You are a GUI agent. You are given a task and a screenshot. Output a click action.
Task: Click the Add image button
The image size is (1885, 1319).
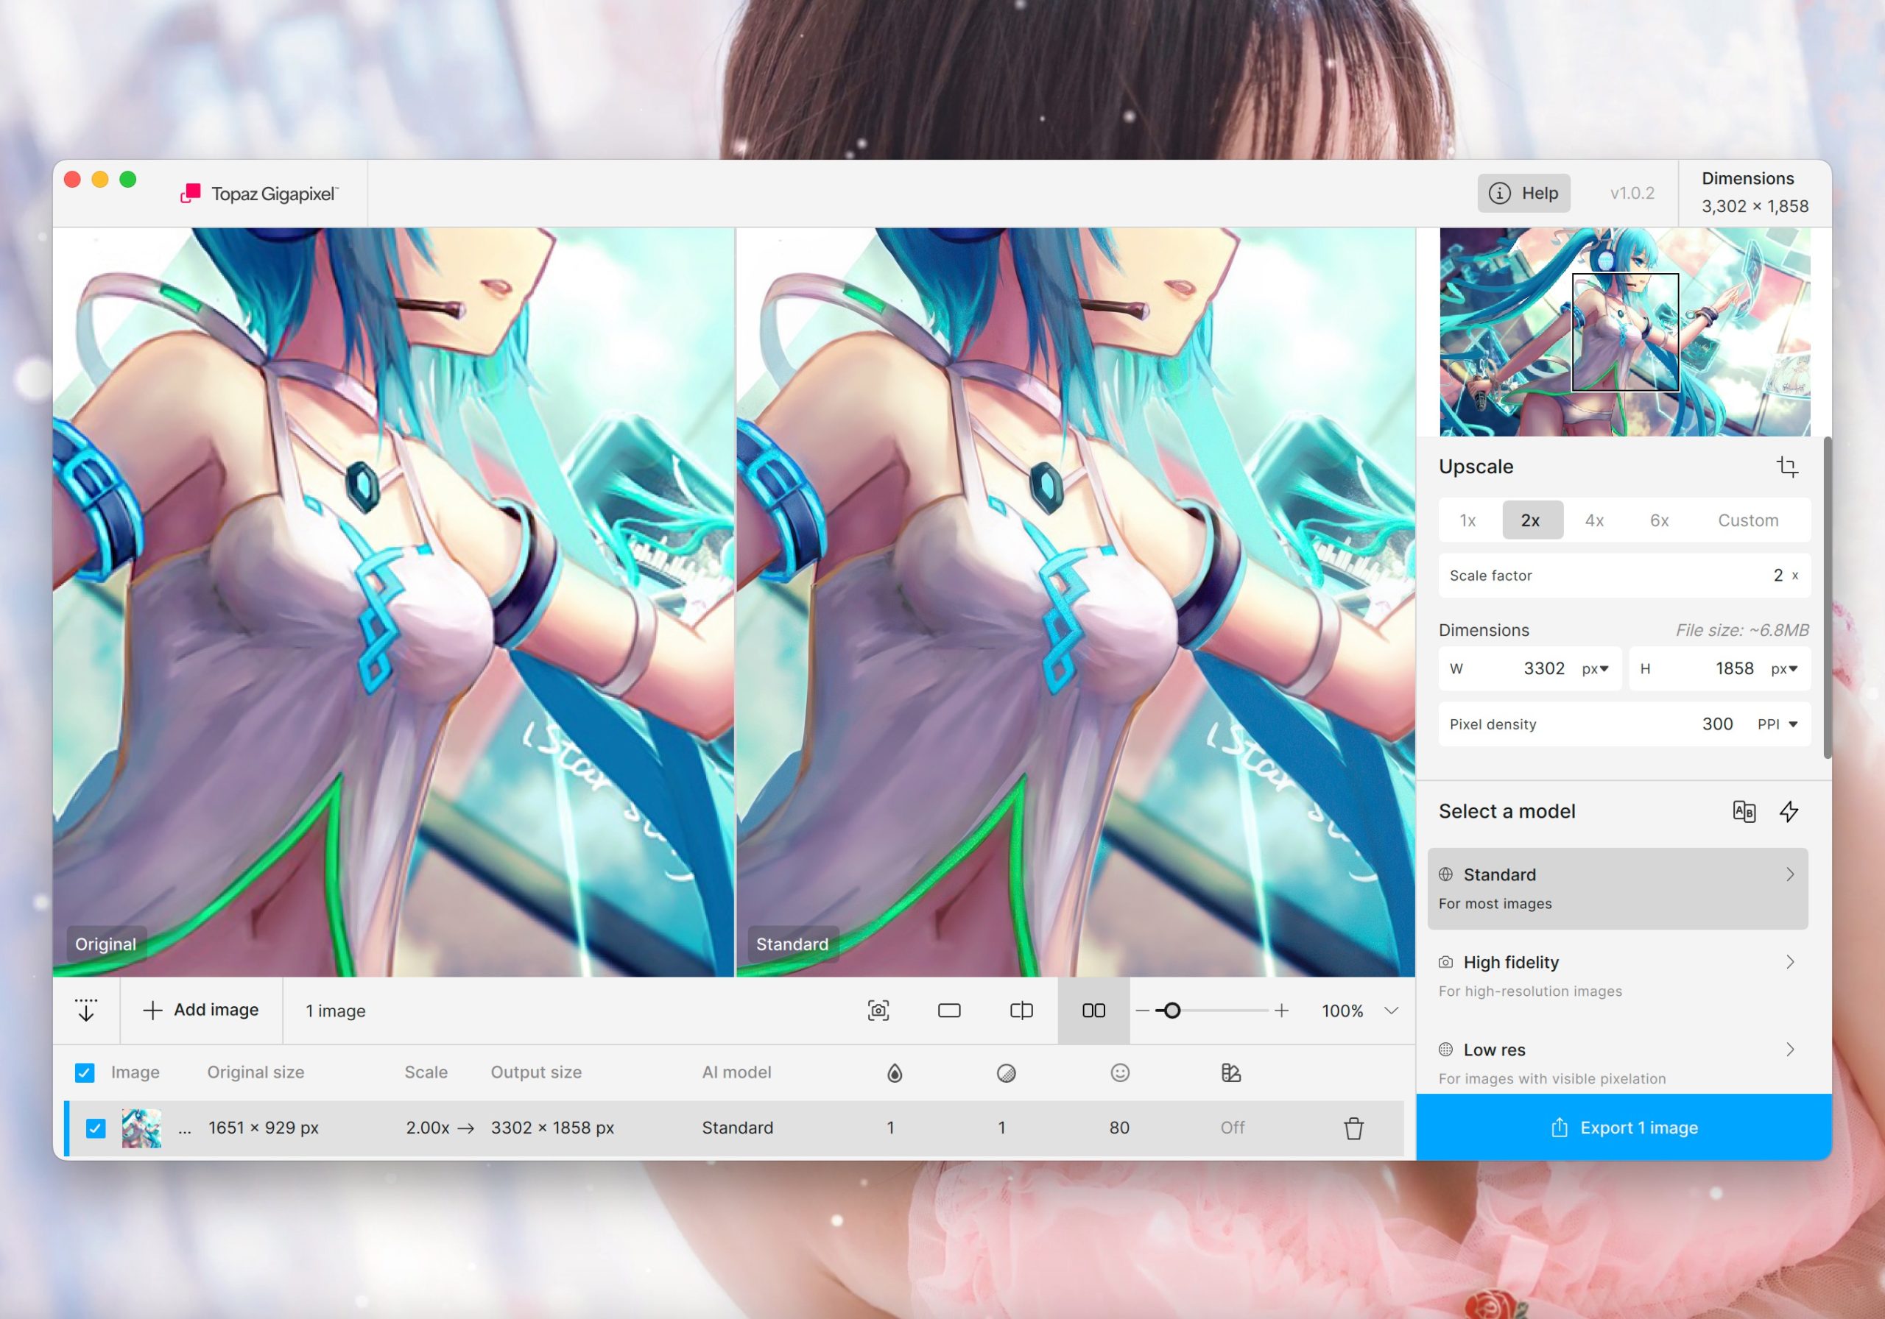pos(201,1010)
